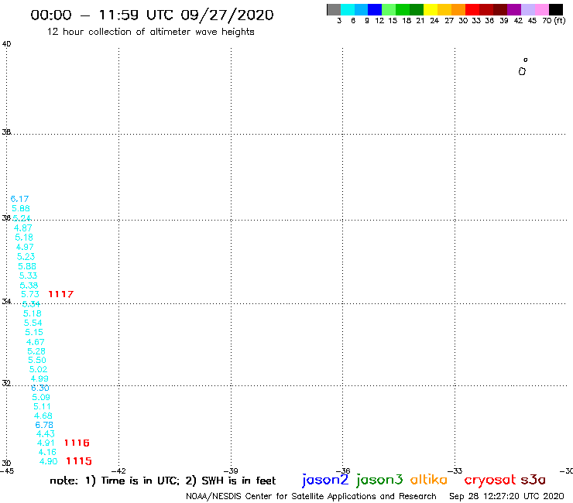The image size is (573, 503).
Task: Click the larger island outline on the map
Action: click(x=522, y=71)
